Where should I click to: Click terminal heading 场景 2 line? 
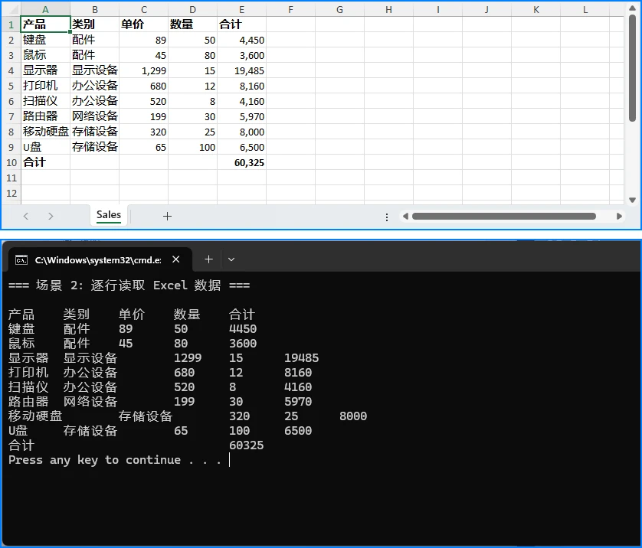[129, 285]
